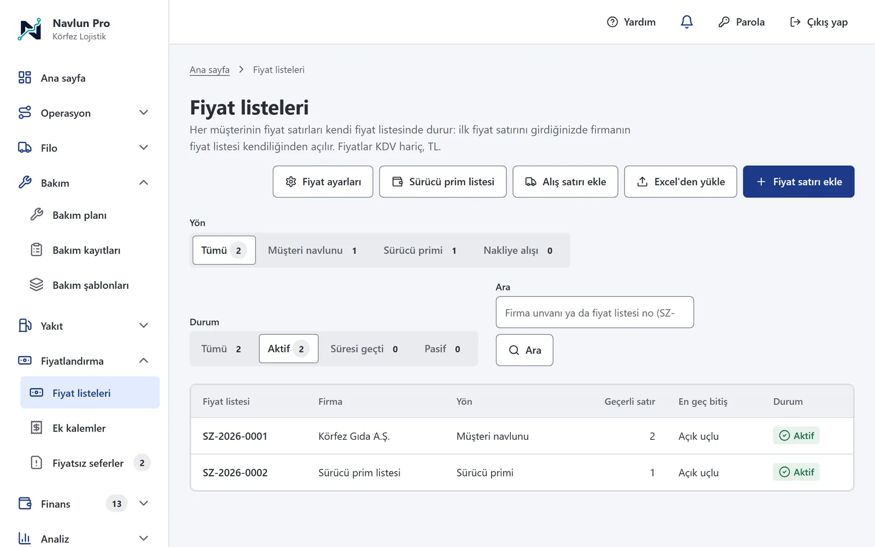Image resolution: width=875 pixels, height=547 pixels.
Task: Click the wallet icon in Sürücü prim listesi
Action: tap(398, 182)
